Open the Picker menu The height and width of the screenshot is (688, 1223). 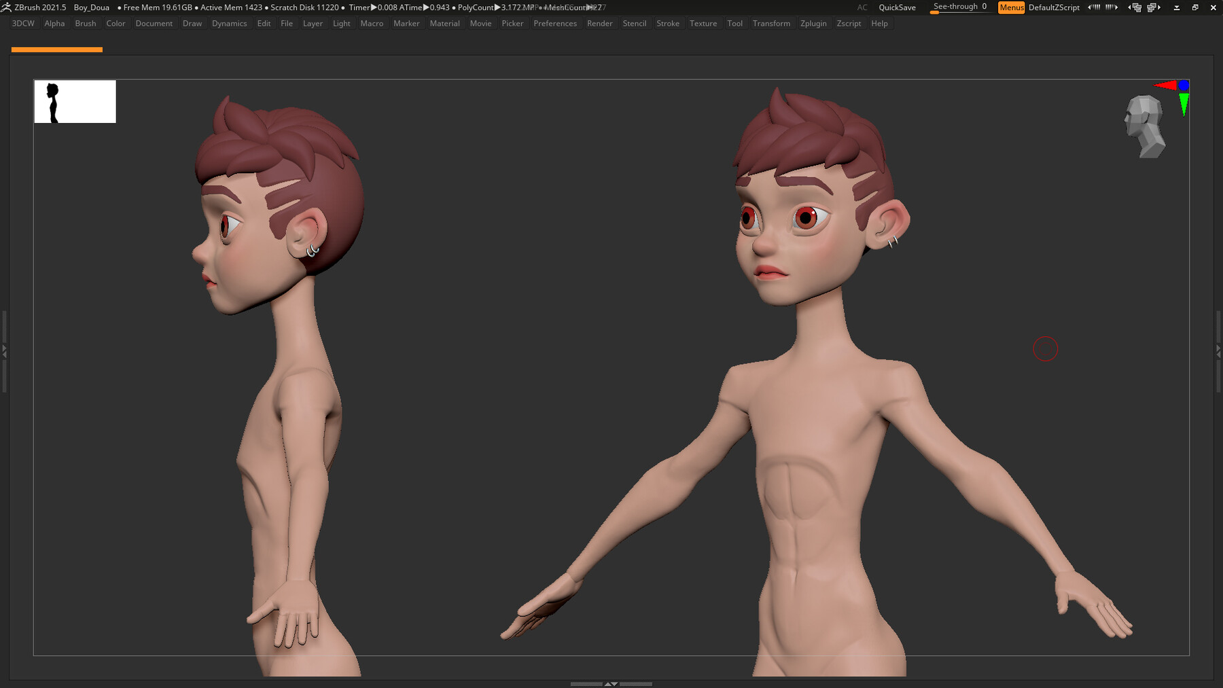pos(512,24)
